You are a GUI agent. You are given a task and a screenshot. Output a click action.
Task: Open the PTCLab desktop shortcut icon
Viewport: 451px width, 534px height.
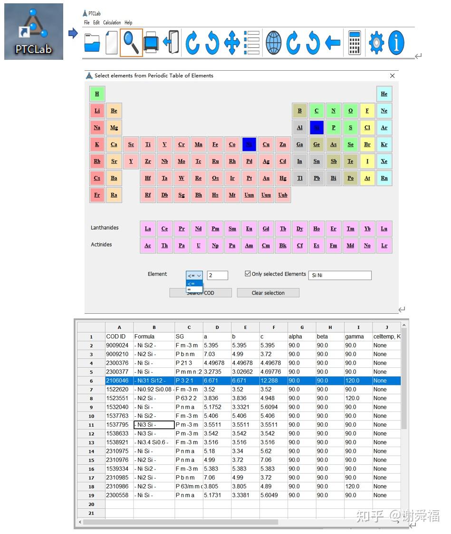point(33,32)
